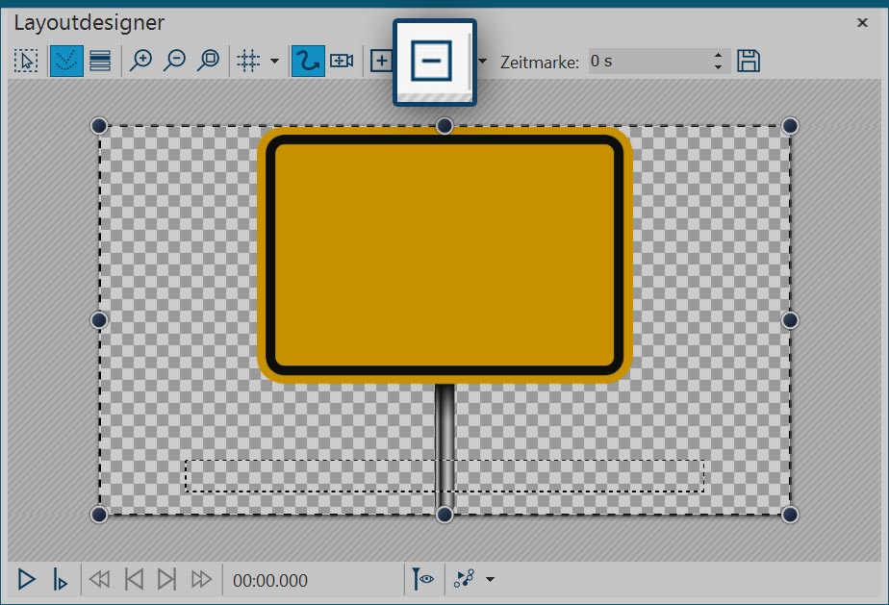Start playback with the play button
This screenshot has width=889, height=605.
pos(27,579)
